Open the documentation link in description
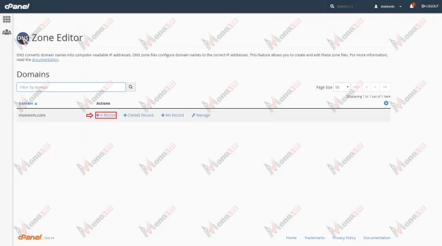 pos(45,60)
